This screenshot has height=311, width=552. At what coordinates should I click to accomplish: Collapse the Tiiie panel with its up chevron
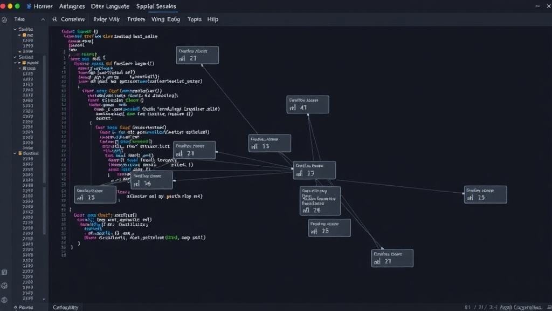tap(43, 19)
